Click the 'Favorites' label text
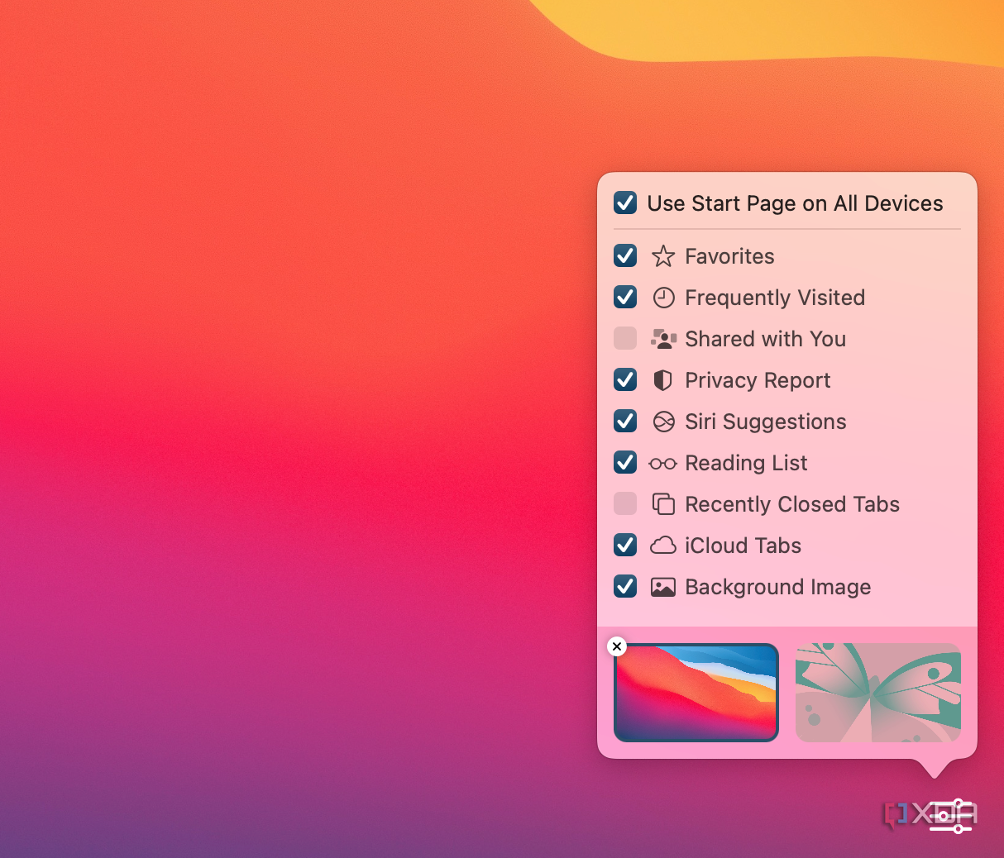 click(x=729, y=256)
